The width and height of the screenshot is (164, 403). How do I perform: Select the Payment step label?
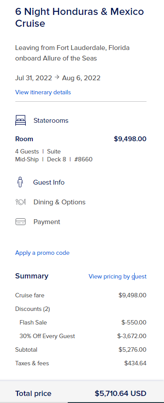(x=47, y=222)
